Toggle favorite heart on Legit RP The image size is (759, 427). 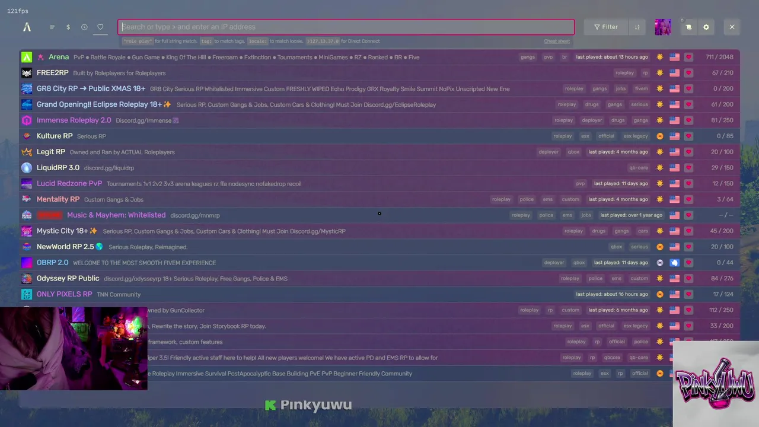point(688,152)
